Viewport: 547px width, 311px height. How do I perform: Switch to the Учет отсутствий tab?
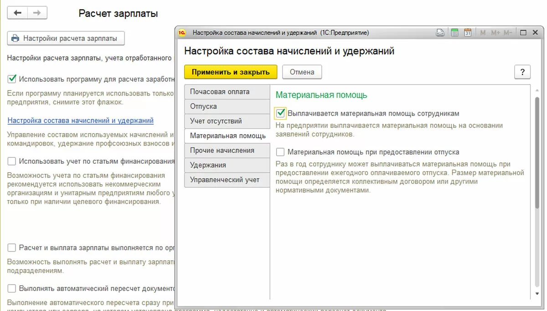pyautogui.click(x=227, y=121)
